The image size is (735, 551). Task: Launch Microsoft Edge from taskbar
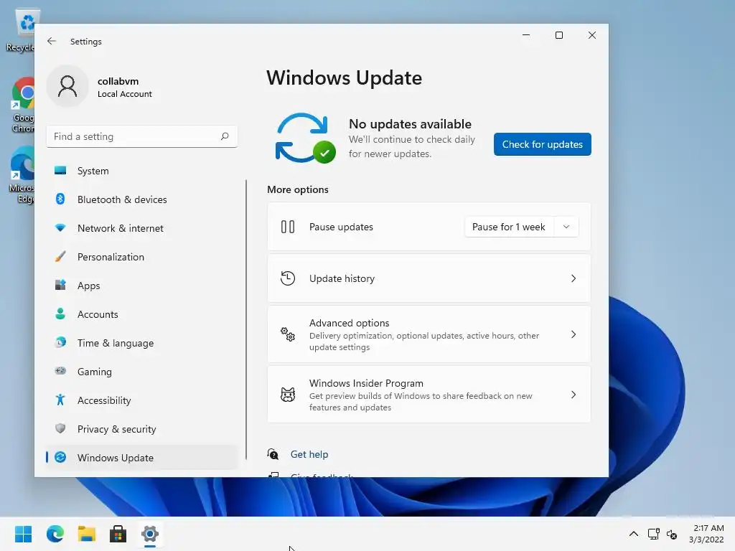coord(55,534)
